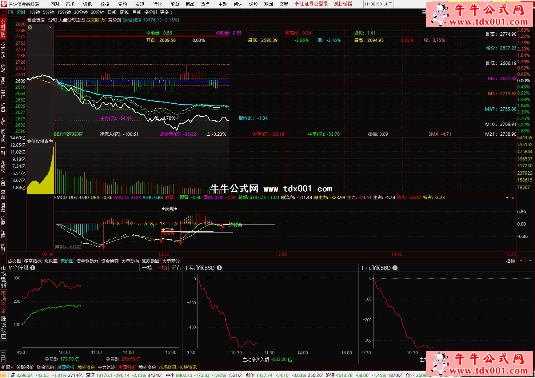The height and width of the screenshot is (378, 535).
Task: Select the 资金博弈 indicator tab
Action: tap(109, 261)
